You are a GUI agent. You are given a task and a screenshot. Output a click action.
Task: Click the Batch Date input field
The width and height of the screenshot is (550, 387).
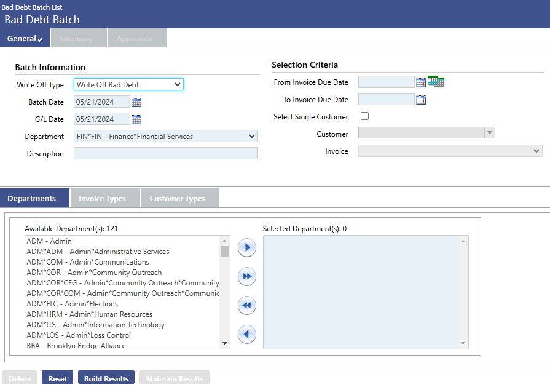click(x=102, y=102)
